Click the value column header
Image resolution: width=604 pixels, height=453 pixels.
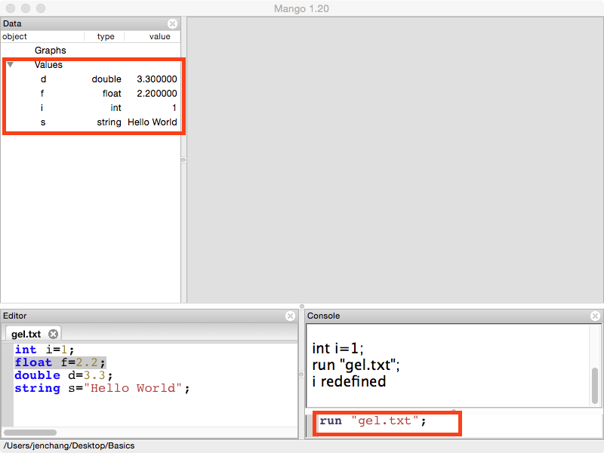[159, 36]
